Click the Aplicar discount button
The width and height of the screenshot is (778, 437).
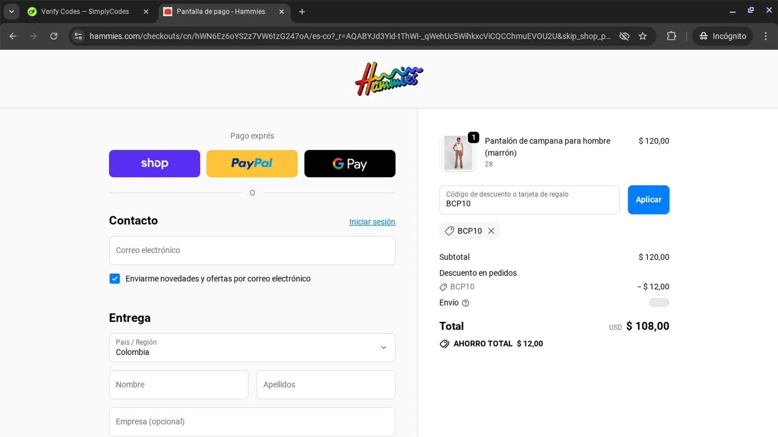click(648, 200)
